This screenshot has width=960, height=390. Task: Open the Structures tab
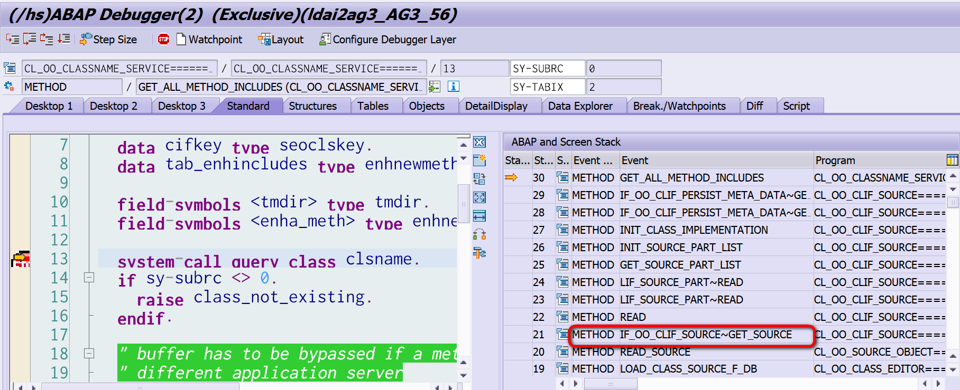click(313, 106)
